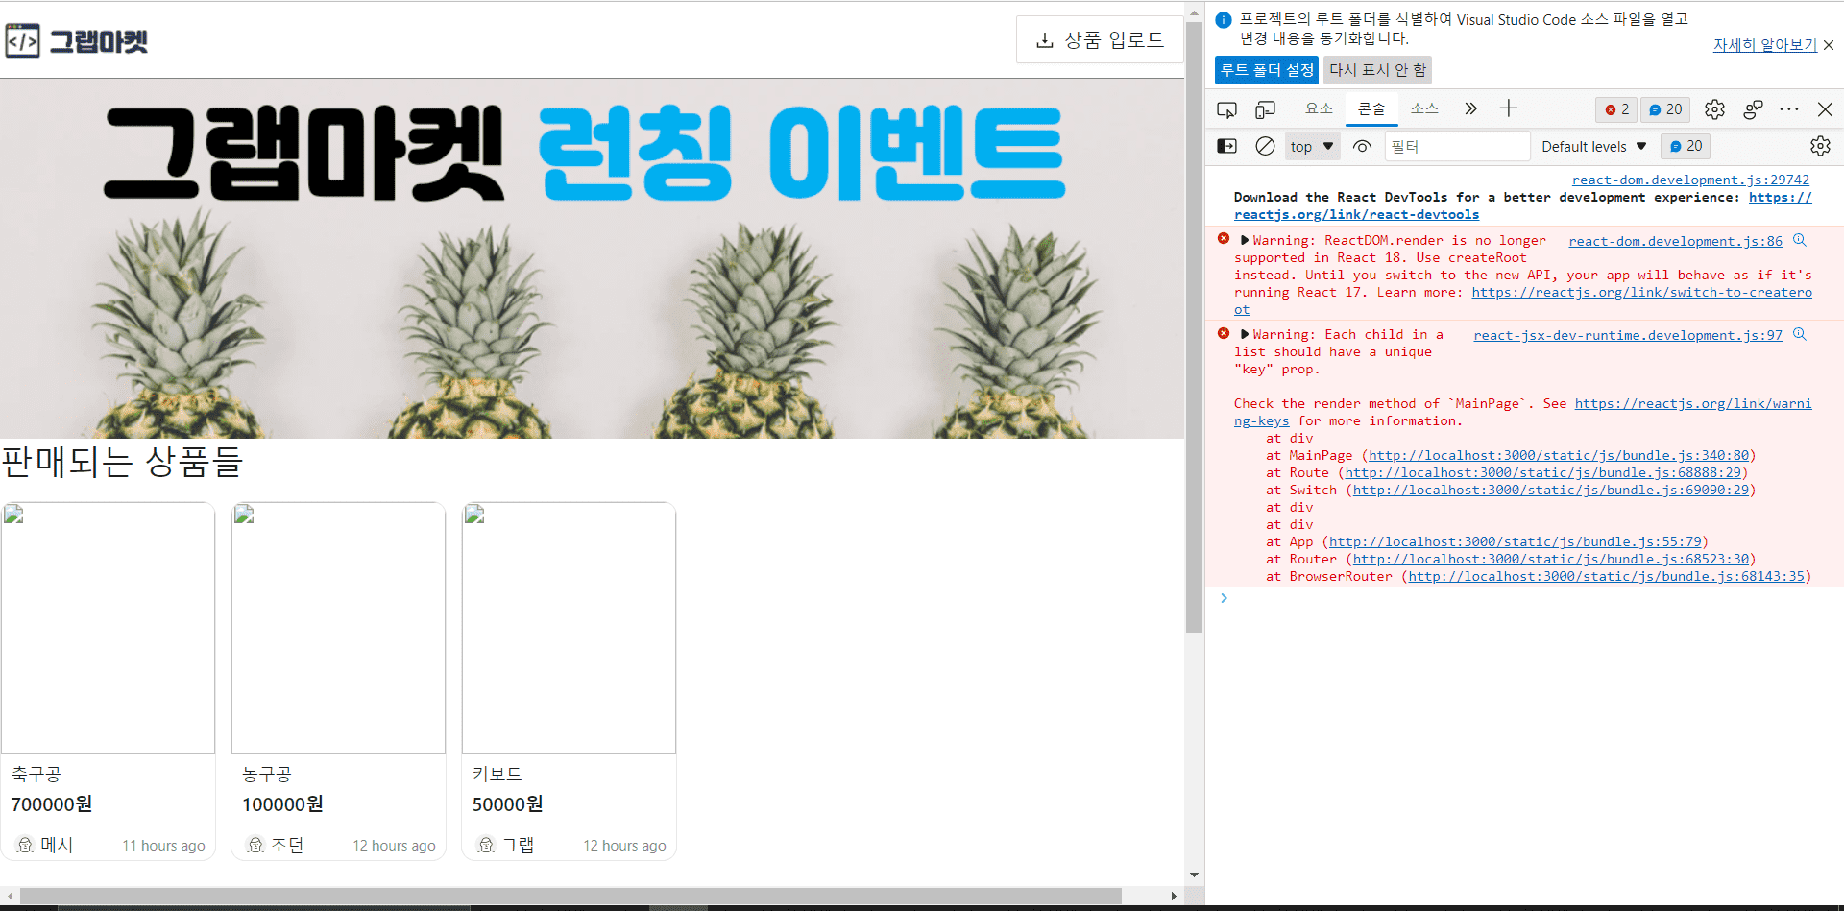
Task: Open MainPage bundle.js:340:80 stack link
Action: (x=1559, y=455)
